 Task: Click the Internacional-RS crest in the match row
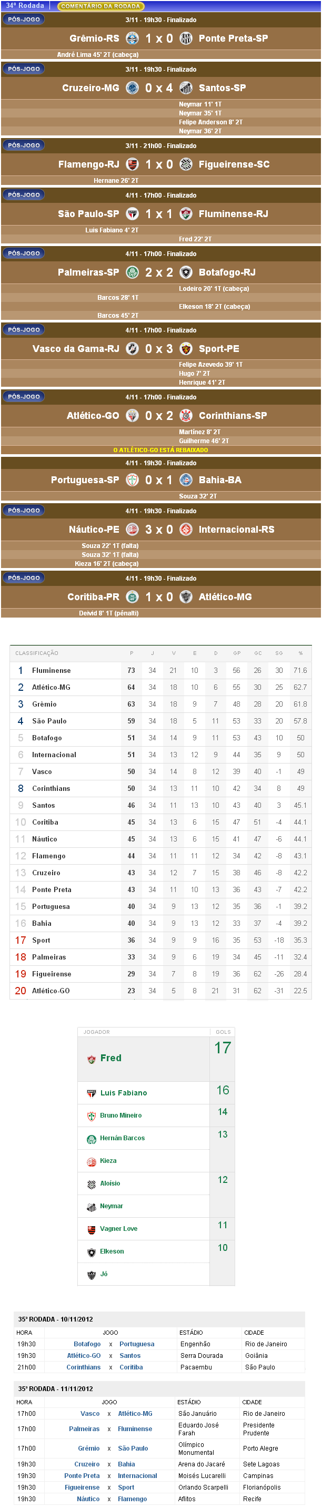186,530
